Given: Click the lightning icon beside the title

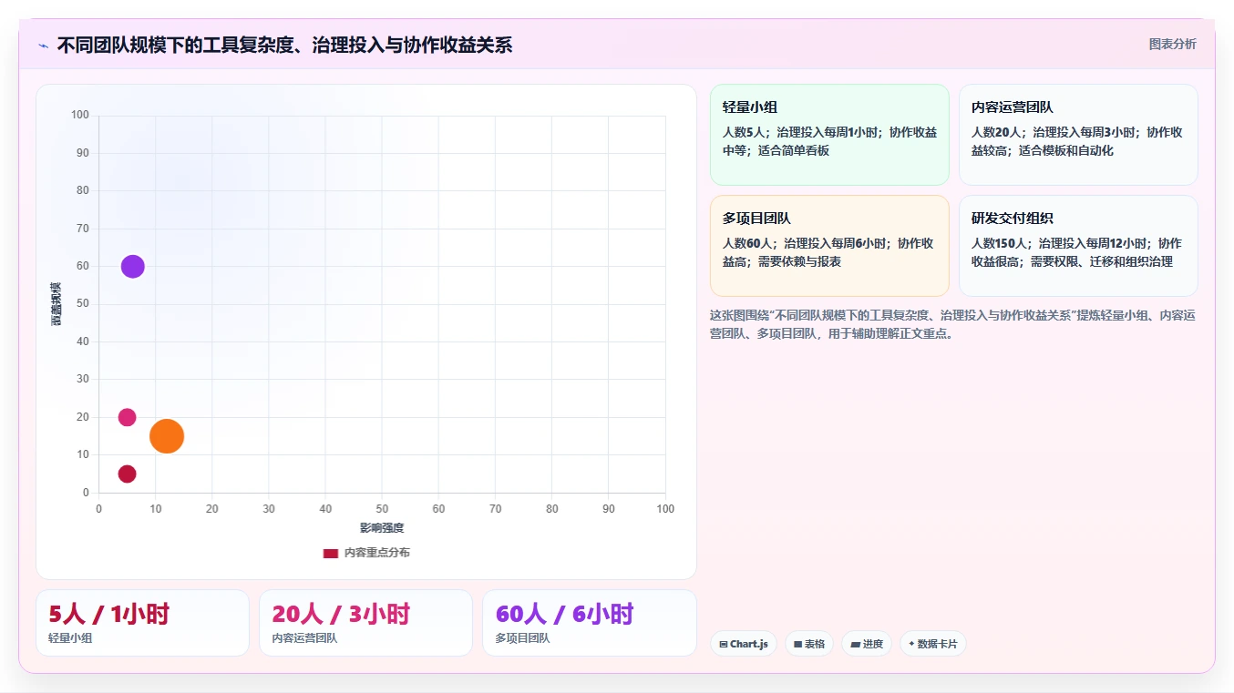Looking at the screenshot, I should [43, 46].
